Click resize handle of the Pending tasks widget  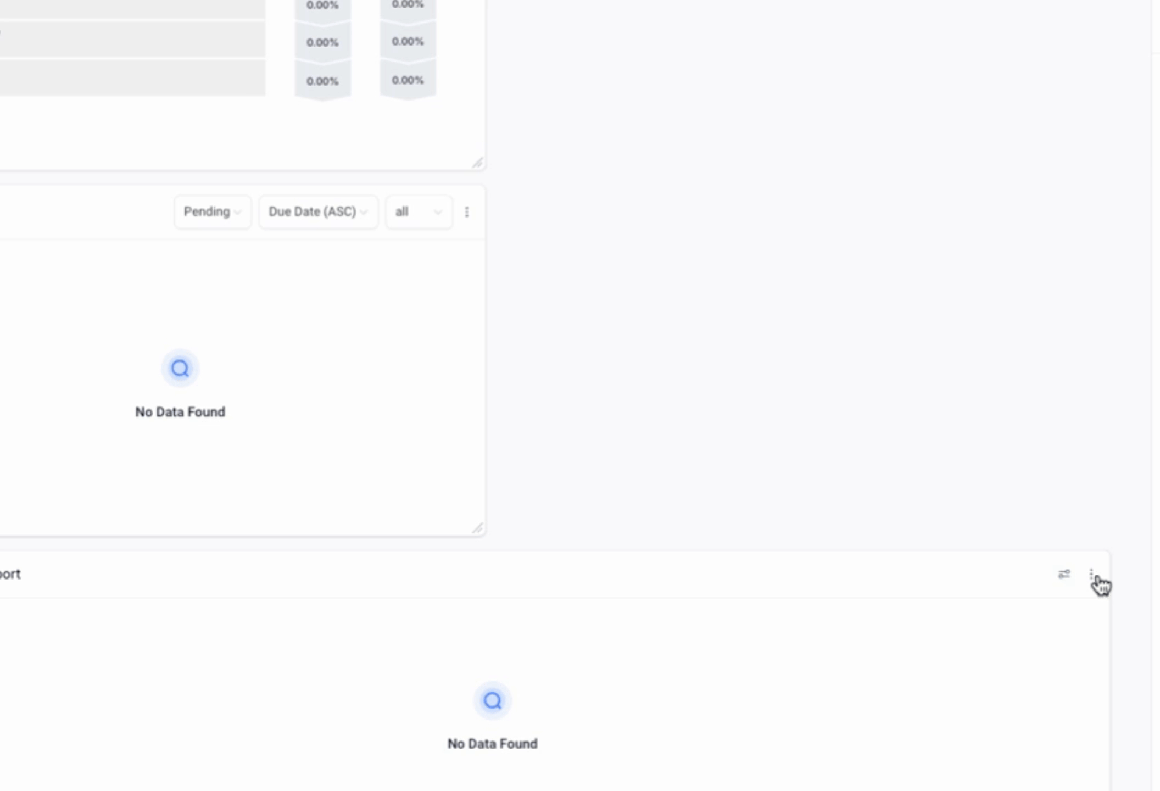[x=477, y=528]
